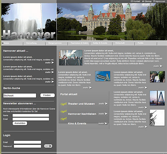Viewport: 167px width, 154px height.
Task: Click the mehr arrow of the top article with the waiting-room photo
Action: coord(158,66)
